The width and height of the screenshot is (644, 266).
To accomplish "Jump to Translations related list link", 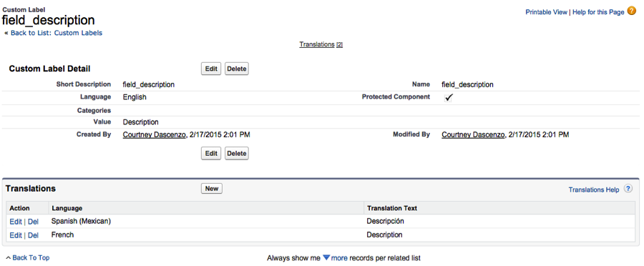I will pyautogui.click(x=317, y=44).
